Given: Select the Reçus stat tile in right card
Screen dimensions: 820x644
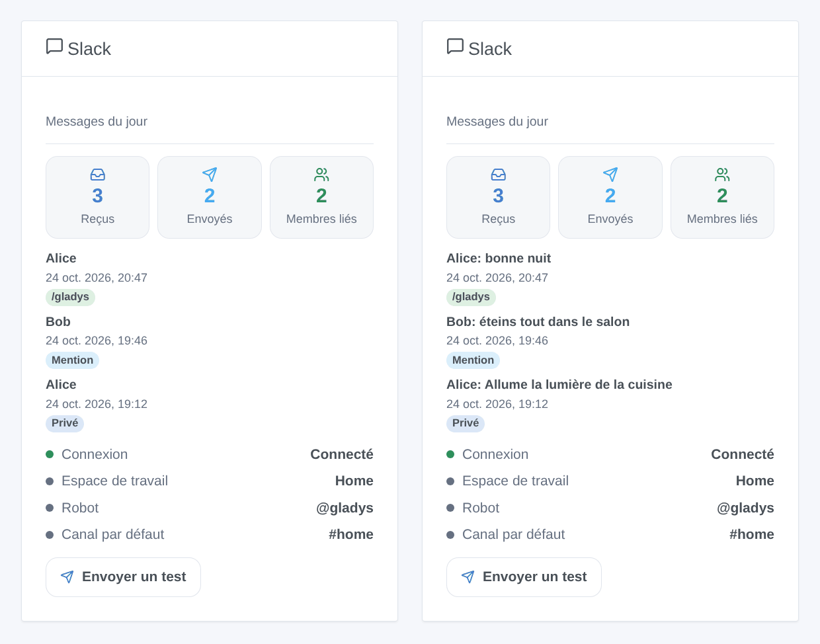Looking at the screenshot, I should click(x=499, y=197).
